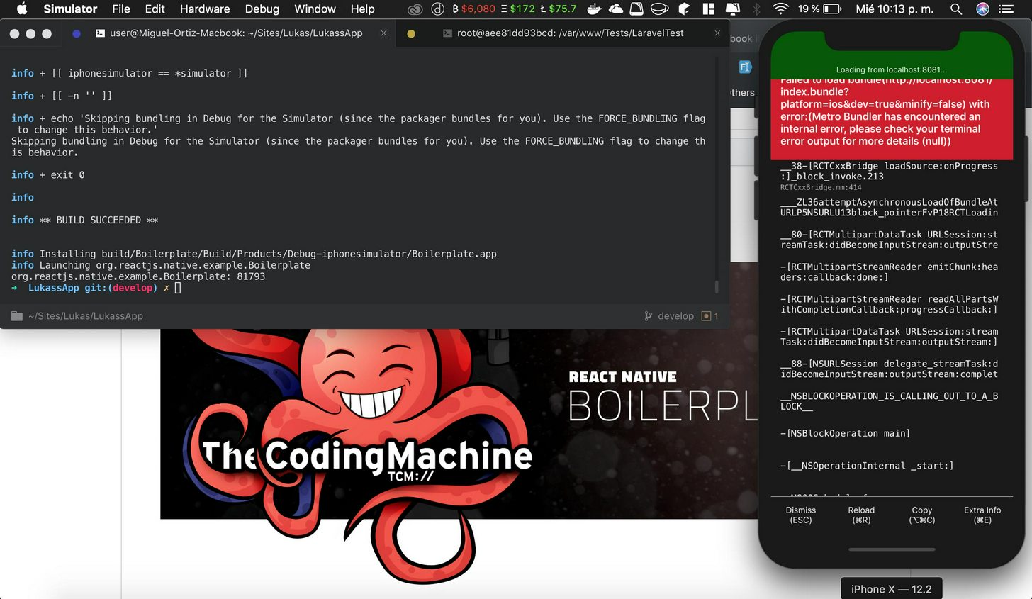Screen dimensions: 1032x599
Task: Click the Ethereum price $172 ticker
Action: (x=517, y=9)
